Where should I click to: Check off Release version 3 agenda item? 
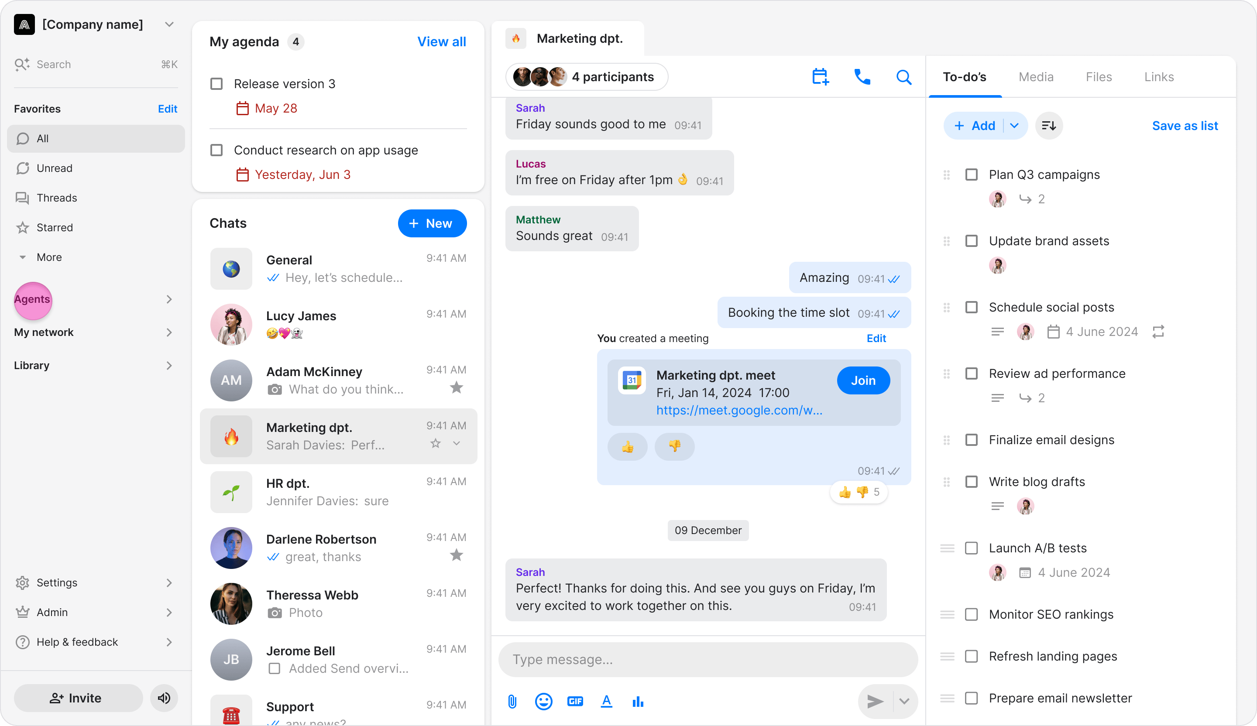point(216,84)
